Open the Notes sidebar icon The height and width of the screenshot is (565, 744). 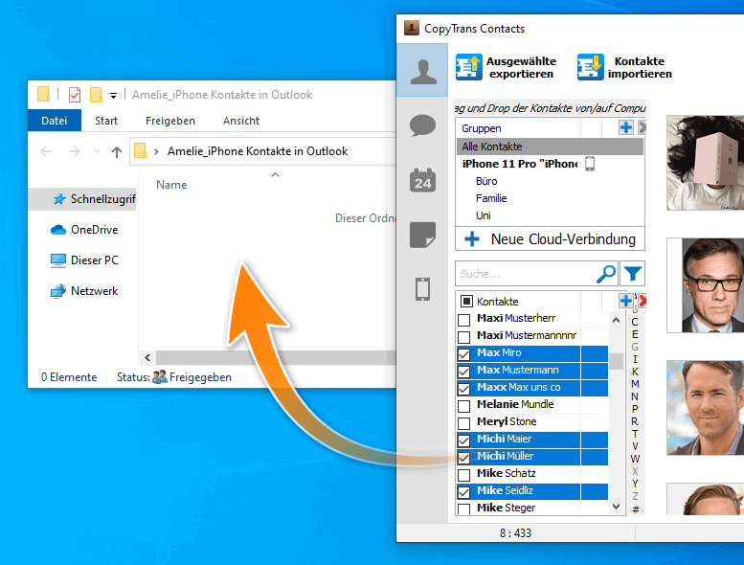(x=422, y=235)
